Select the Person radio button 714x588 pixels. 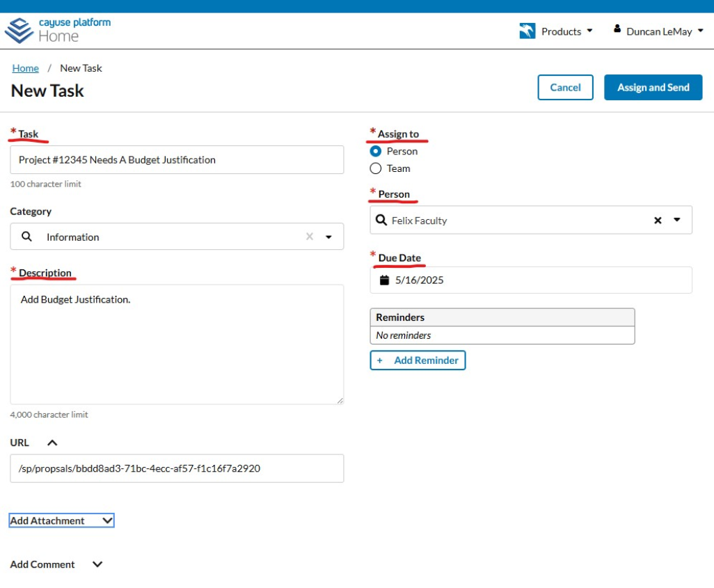(x=376, y=151)
